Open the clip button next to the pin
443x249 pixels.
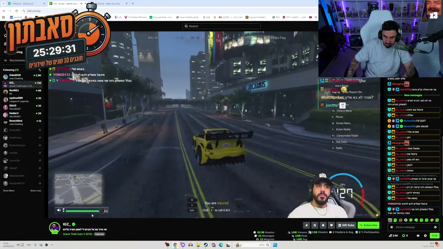(x=315, y=225)
